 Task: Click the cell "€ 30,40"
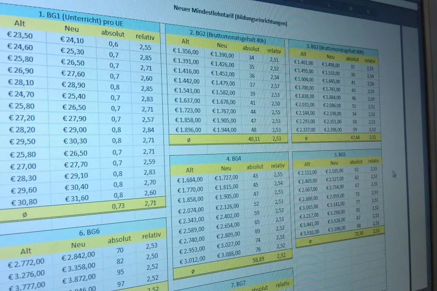[77, 187]
